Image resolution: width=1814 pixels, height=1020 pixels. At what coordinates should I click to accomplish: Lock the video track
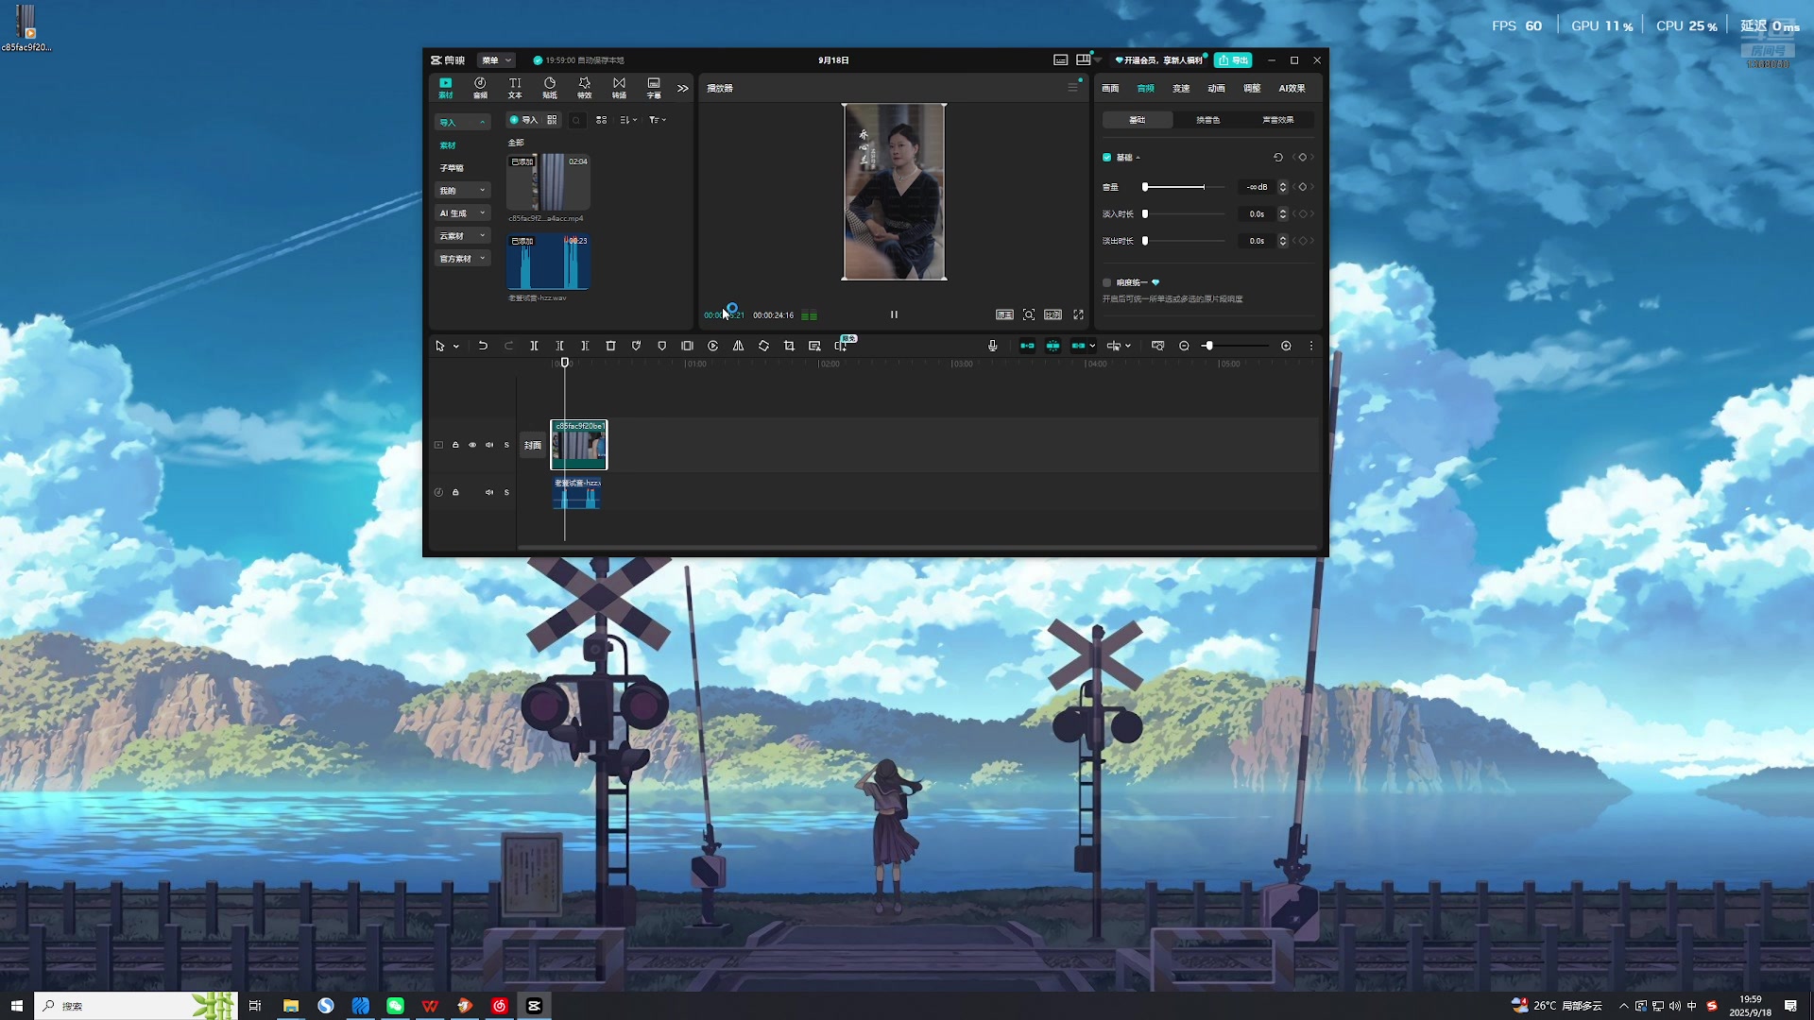455,445
